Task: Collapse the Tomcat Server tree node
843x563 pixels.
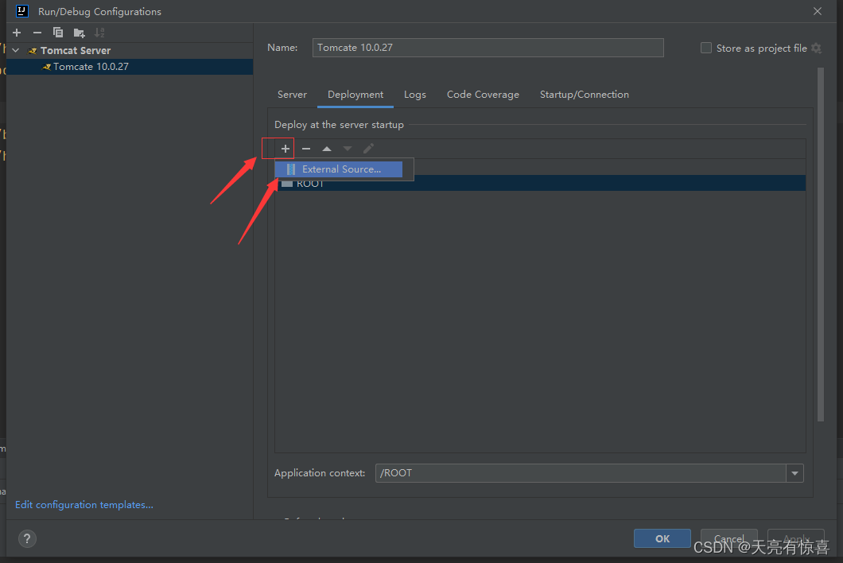Action: click(x=16, y=51)
